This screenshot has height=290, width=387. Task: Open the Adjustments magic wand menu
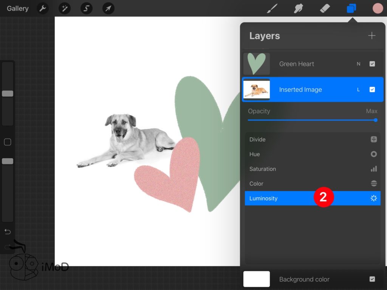pos(65,8)
